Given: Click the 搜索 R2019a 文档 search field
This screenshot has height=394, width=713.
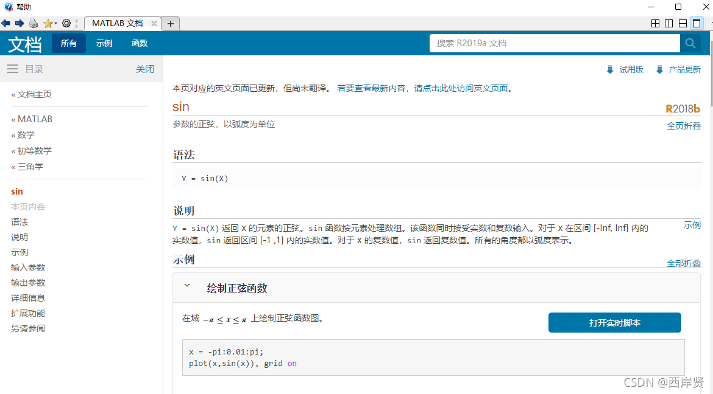Looking at the screenshot, I should [555, 43].
